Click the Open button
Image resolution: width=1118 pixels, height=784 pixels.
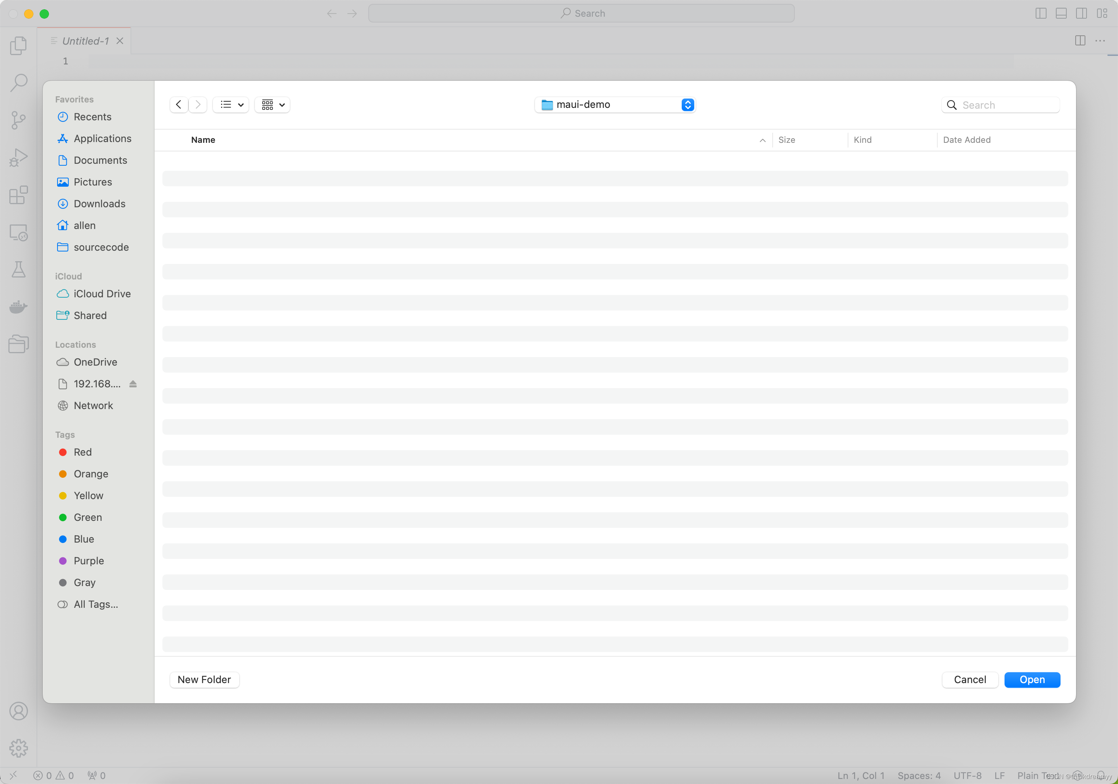(x=1032, y=680)
